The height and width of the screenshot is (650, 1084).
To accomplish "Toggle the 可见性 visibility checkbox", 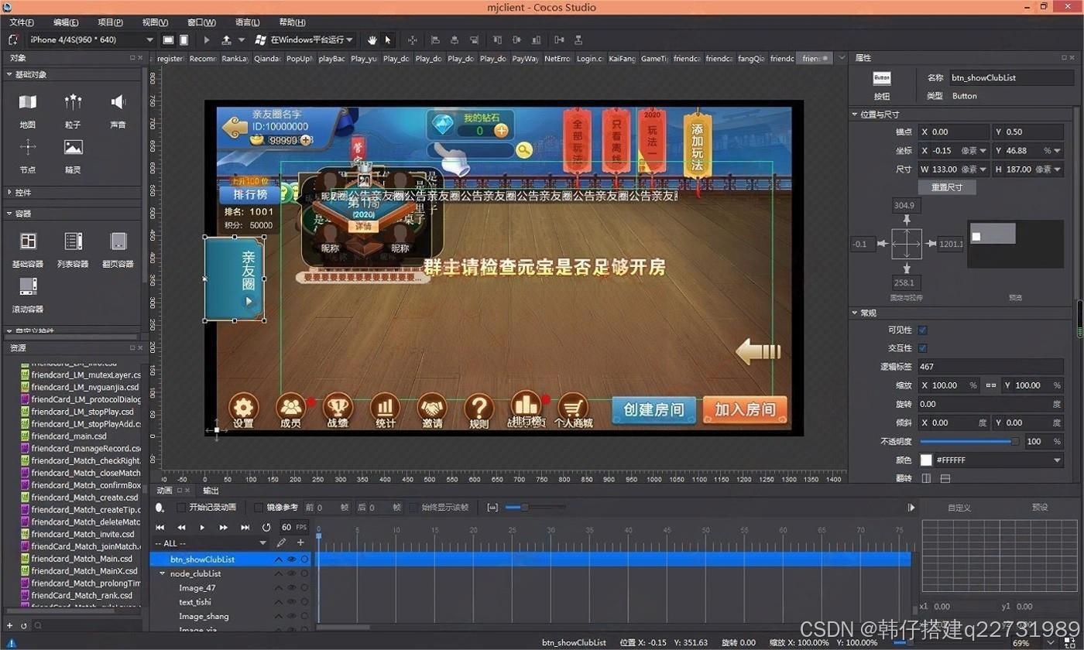I will coord(922,330).
